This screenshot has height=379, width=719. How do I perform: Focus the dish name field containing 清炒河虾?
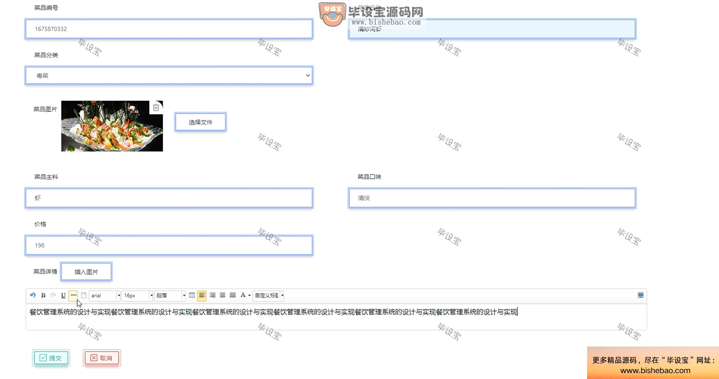coord(492,29)
